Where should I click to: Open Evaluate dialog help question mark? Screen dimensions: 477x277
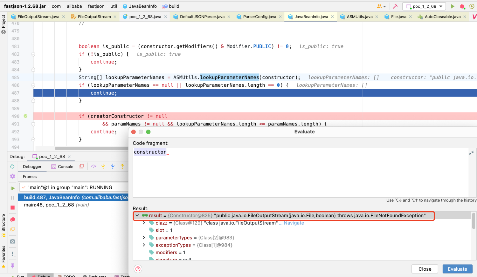click(138, 269)
